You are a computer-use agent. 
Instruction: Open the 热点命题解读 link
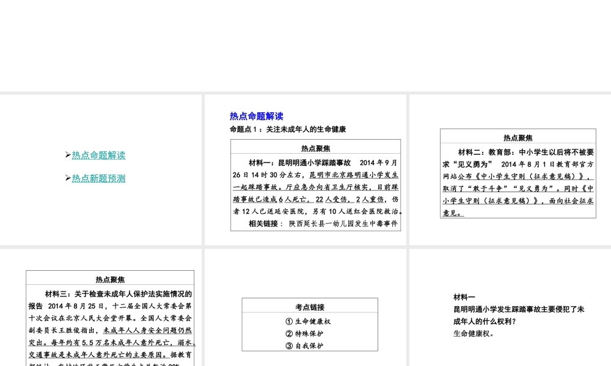click(98, 155)
